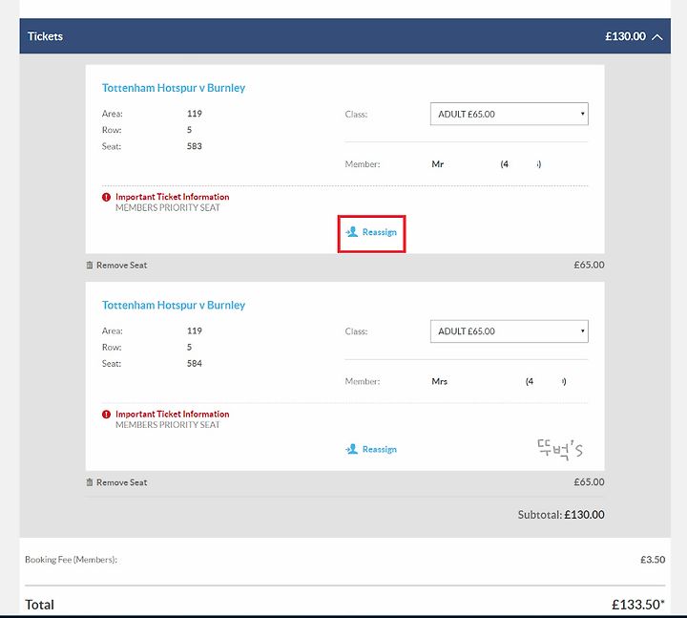Click the £65.00 price beside seat 583 removal
This screenshot has width=687, height=618.
point(590,265)
